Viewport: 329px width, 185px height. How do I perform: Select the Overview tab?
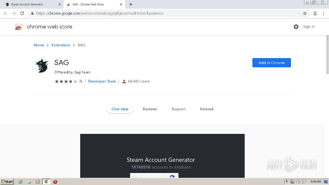tap(120, 109)
